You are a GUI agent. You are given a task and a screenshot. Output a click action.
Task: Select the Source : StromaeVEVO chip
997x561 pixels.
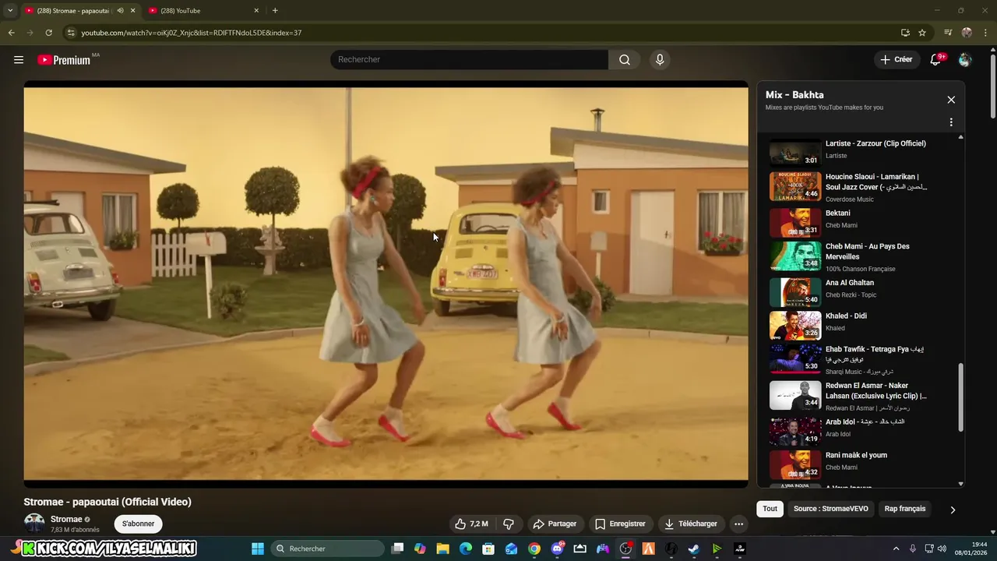pos(830,509)
